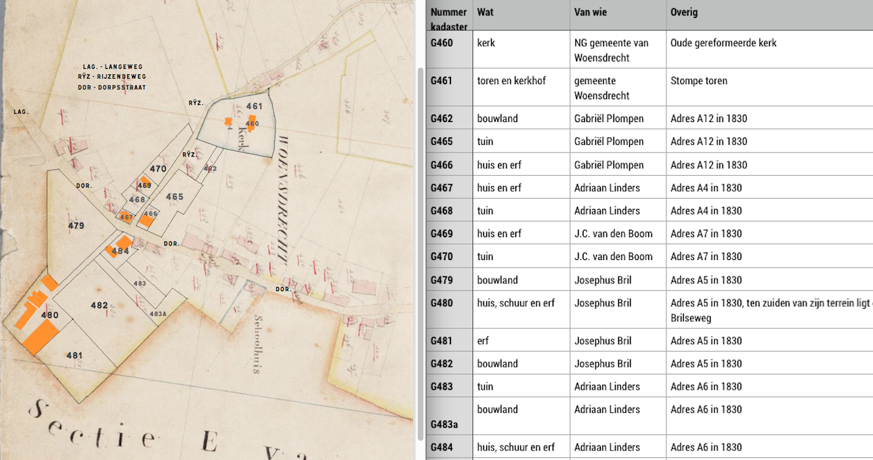Click parcel 479 label on the map
The image size is (873, 460).
[x=76, y=226]
